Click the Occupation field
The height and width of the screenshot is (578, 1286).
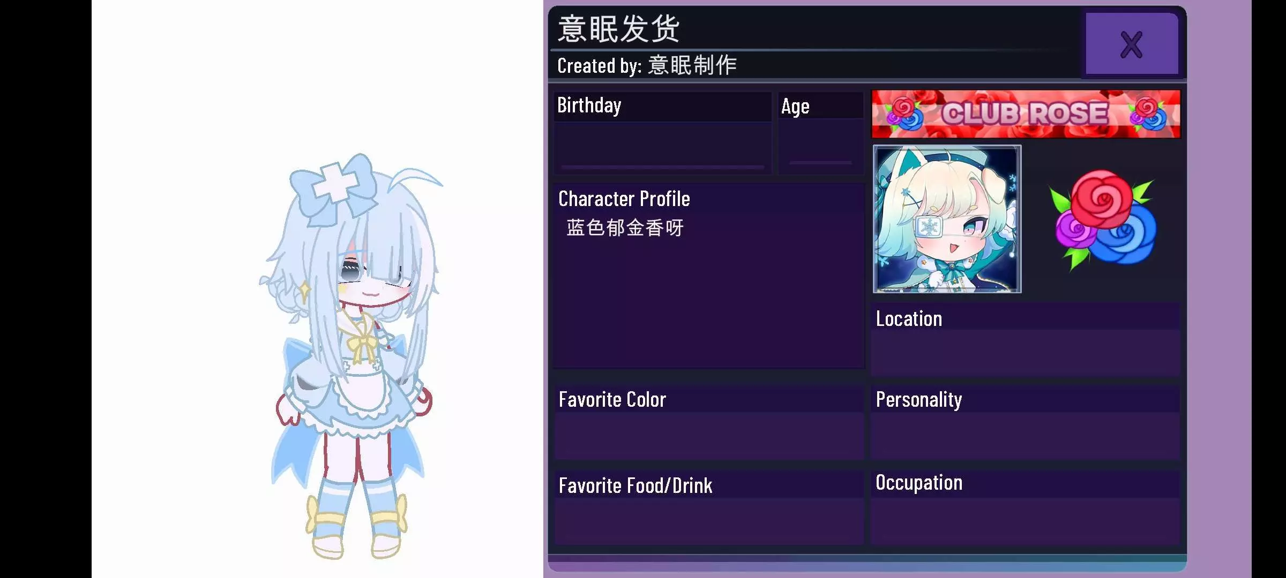(1025, 521)
